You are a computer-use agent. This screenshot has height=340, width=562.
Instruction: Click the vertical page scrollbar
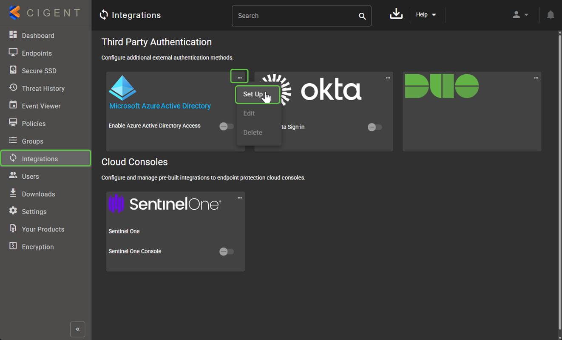pos(559,183)
